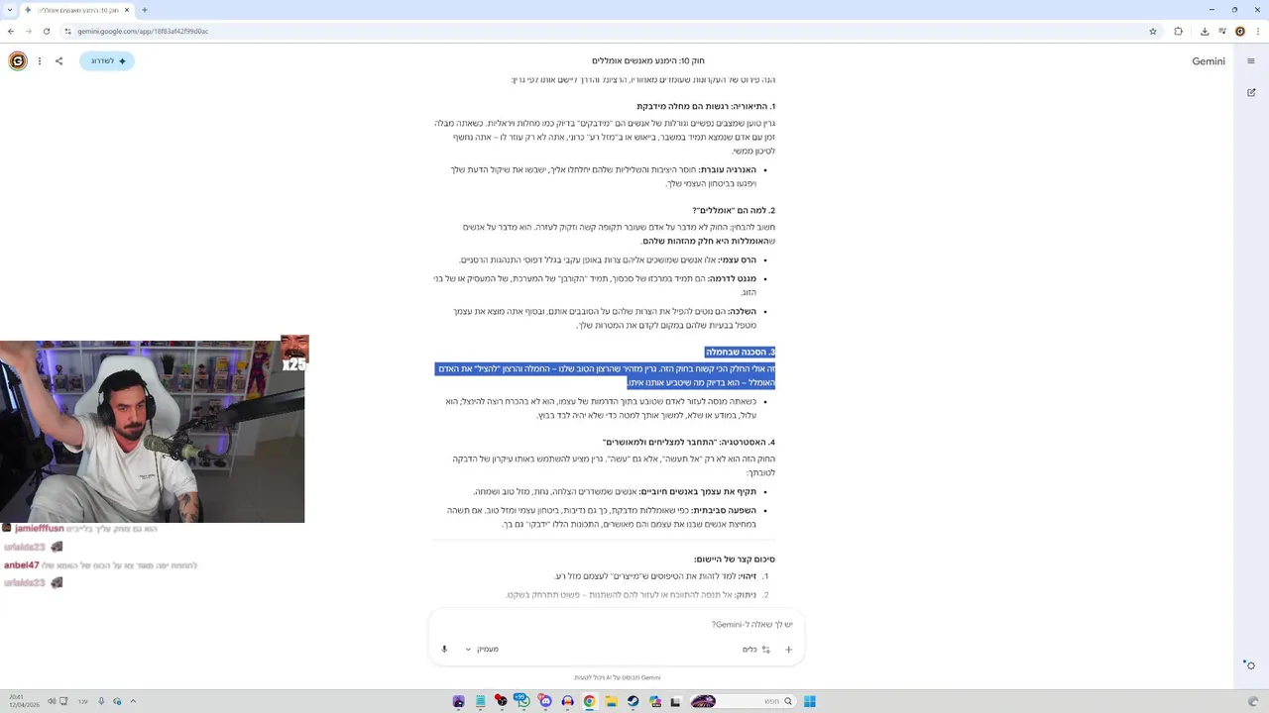Expand the מעמיק model selector dropdown
Viewport: 1269px width, 713px height.
[x=483, y=650]
